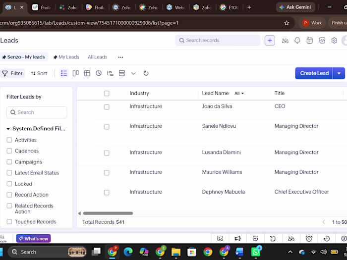
Task: Open the Chart view icon
Action: (x=99, y=73)
